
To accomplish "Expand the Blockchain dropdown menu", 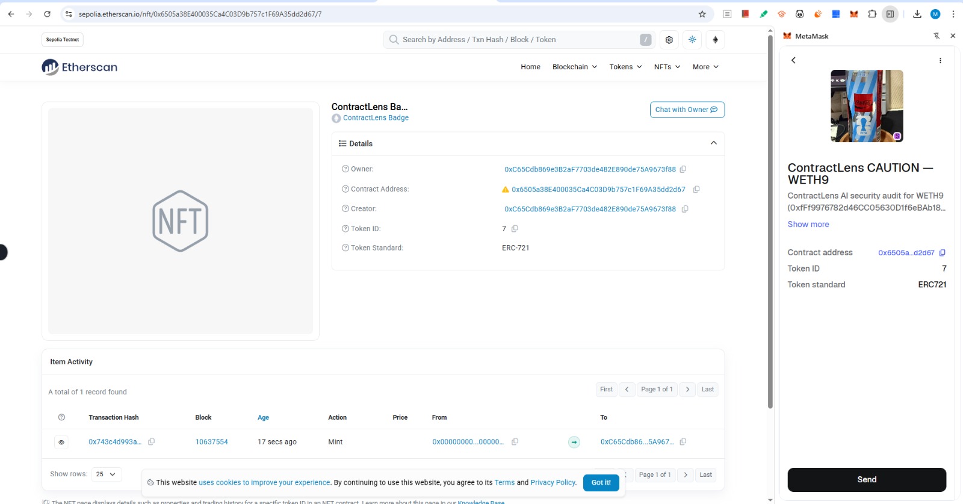I will 574,67.
